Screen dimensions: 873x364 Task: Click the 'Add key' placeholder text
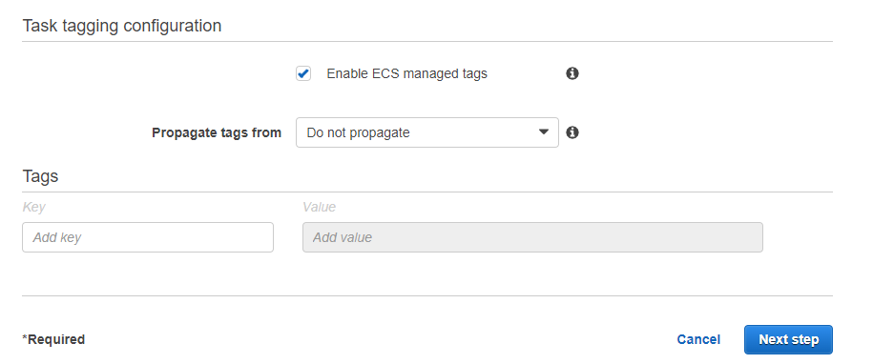pyautogui.click(x=57, y=237)
